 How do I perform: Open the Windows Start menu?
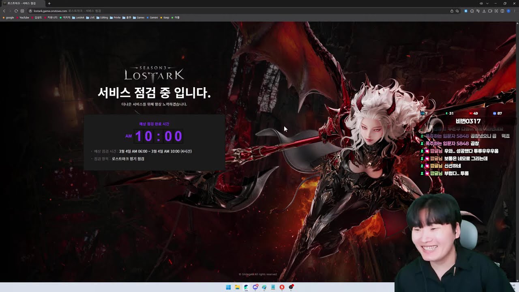coord(228,287)
